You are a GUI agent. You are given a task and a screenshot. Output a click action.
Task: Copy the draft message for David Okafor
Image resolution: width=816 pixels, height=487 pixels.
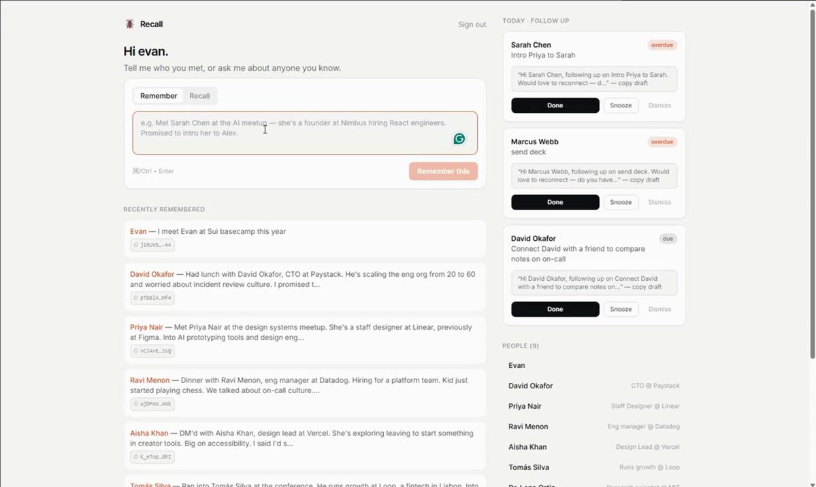593,282
